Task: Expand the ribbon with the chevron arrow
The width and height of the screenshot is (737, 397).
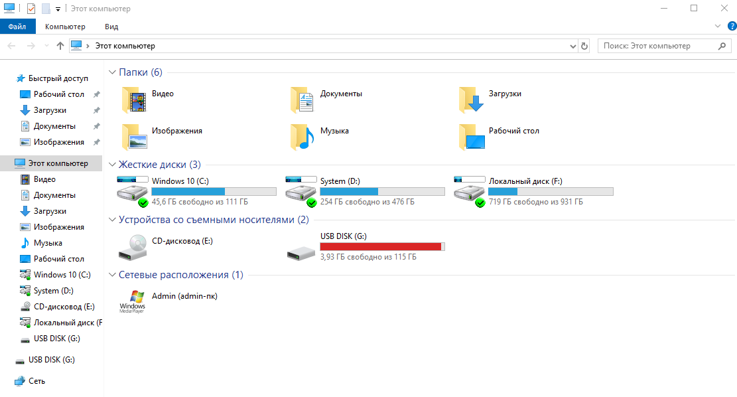Action: click(716, 26)
